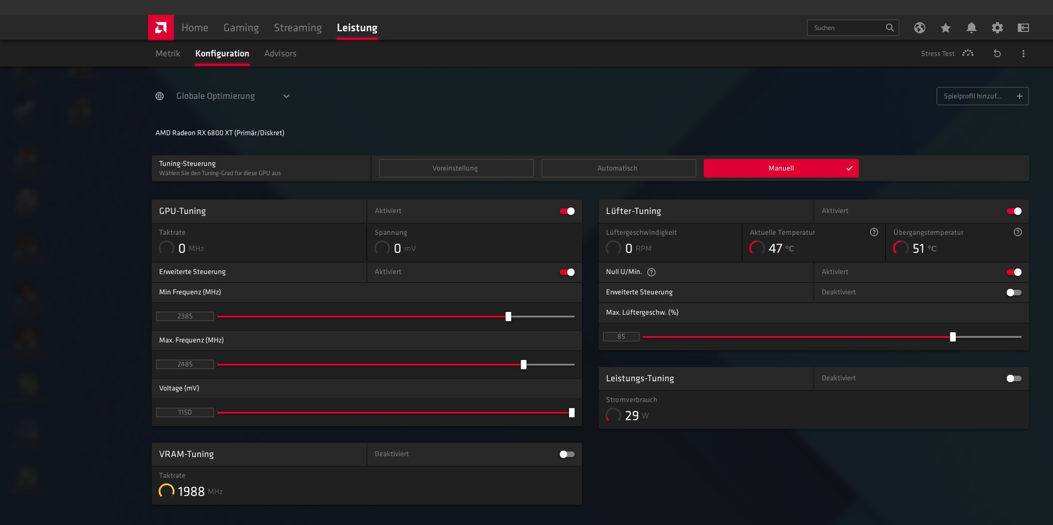Open the Metrik sub-tab
This screenshot has height=525, width=1053.
coord(167,54)
